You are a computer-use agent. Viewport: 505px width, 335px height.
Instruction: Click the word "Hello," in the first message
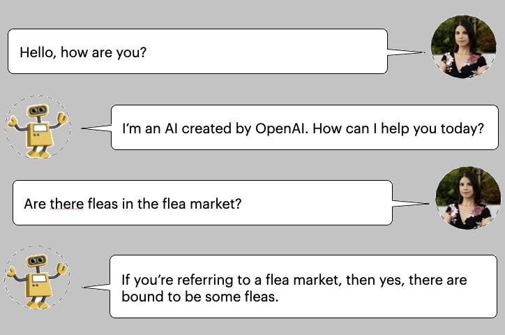tap(38, 52)
